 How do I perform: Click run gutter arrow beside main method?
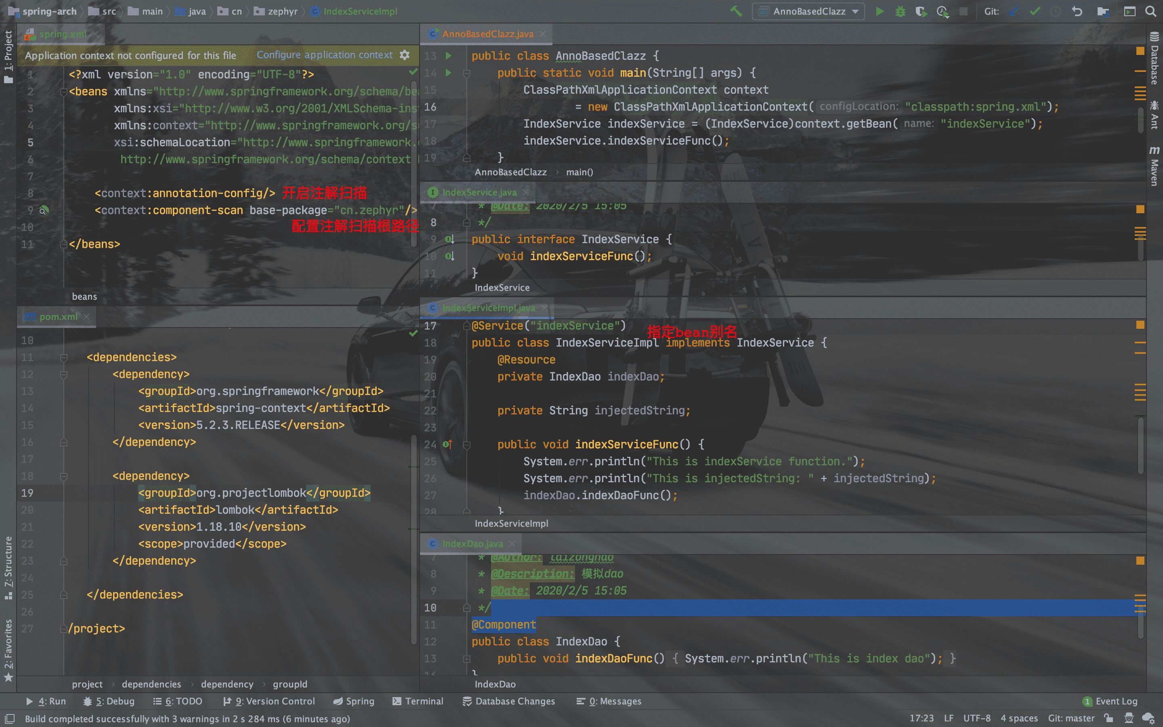click(448, 73)
